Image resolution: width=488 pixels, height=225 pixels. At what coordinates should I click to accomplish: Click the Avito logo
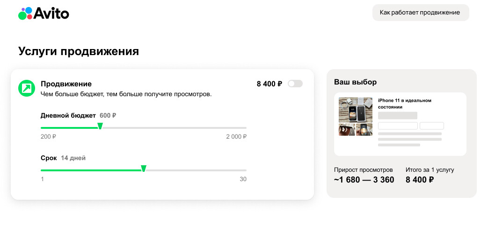pos(44,14)
